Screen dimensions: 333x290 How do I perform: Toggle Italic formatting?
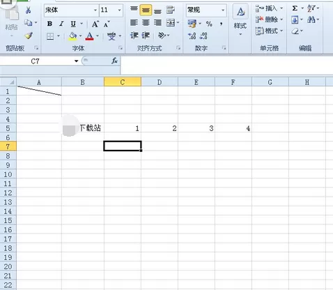pos(61,24)
